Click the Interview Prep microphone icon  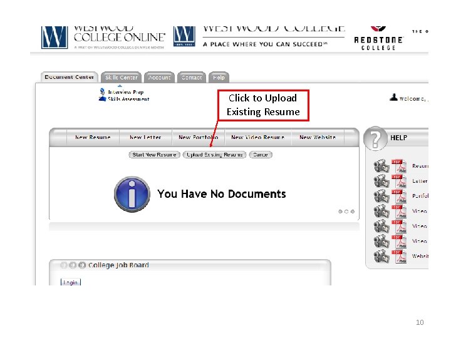tap(102, 91)
